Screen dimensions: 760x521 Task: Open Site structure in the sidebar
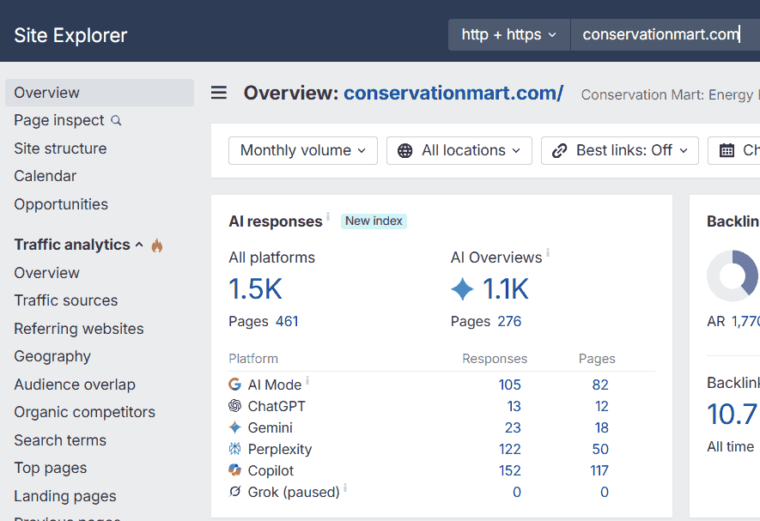60,148
